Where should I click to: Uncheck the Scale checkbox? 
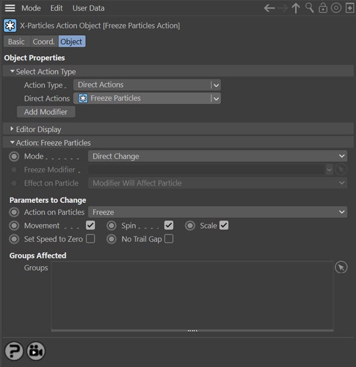pos(224,226)
